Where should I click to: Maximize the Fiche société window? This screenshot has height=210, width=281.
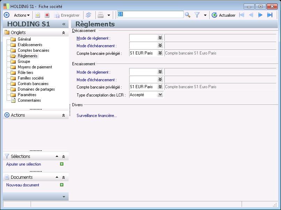(260, 7)
